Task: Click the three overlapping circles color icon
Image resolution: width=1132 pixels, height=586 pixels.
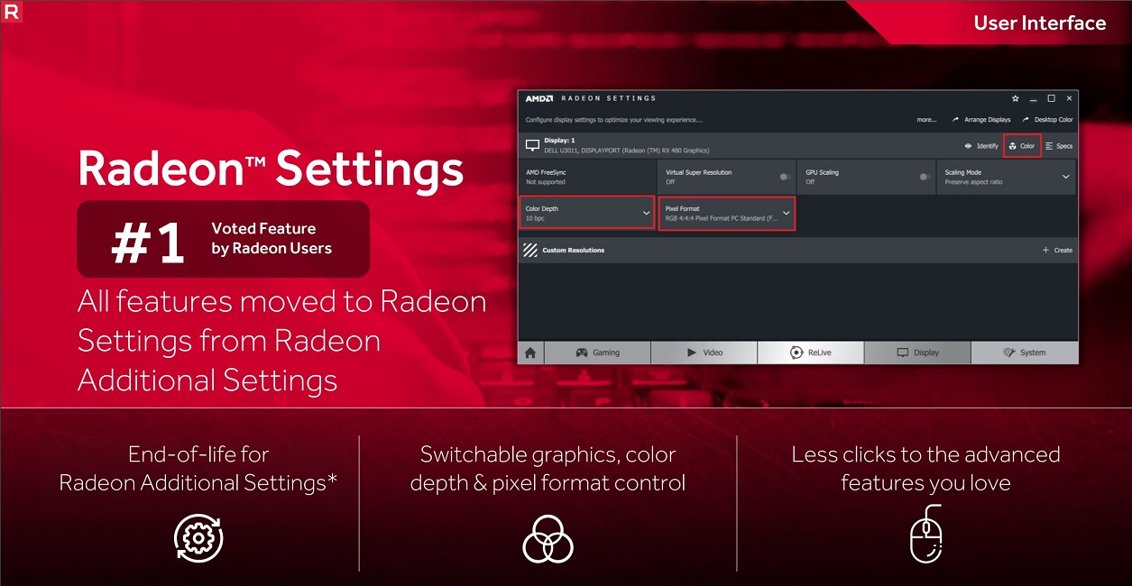Action: click(x=548, y=538)
